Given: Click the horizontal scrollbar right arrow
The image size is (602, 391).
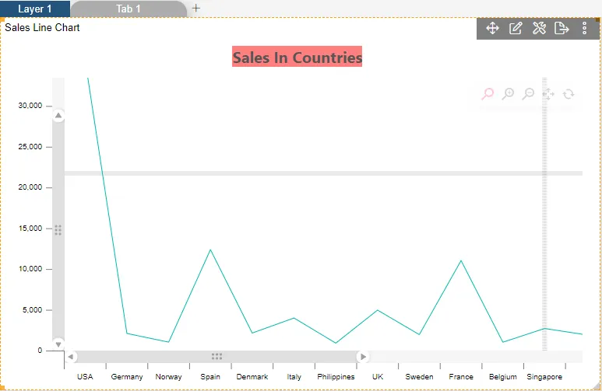Looking at the screenshot, I should point(362,357).
